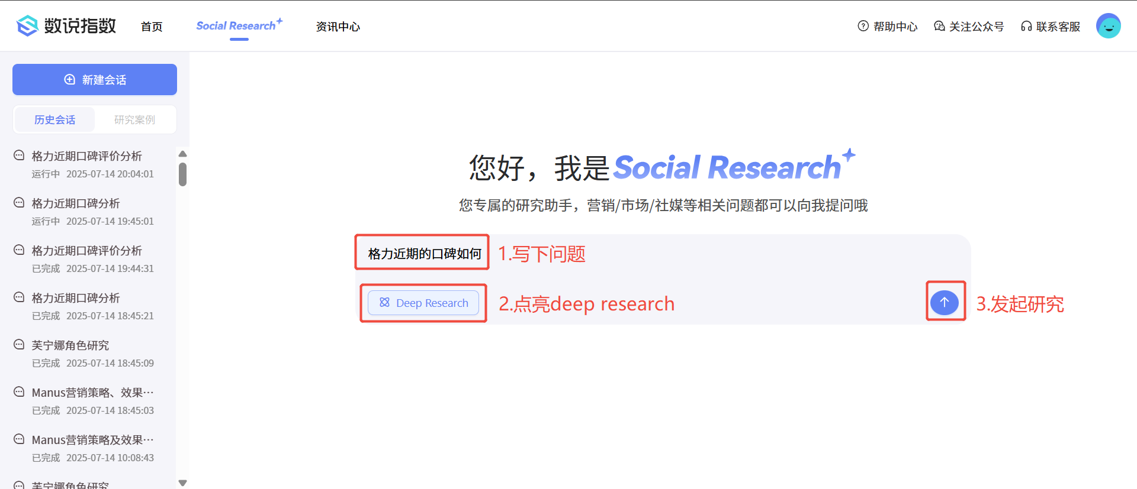
Task: Click the WeChat 公众号 icon
Action: coord(939,26)
